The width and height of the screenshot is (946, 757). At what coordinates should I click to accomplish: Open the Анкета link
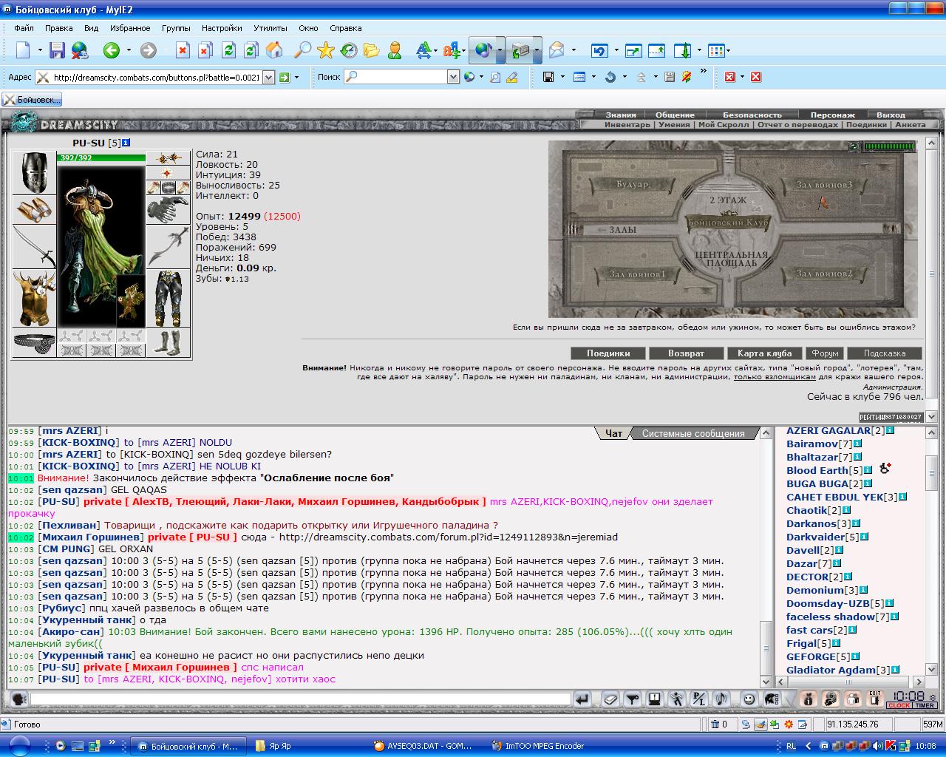click(910, 124)
